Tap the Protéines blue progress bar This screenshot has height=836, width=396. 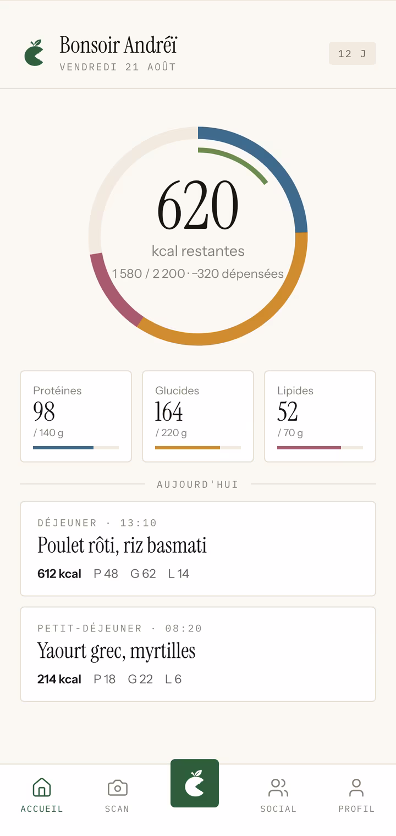63,448
